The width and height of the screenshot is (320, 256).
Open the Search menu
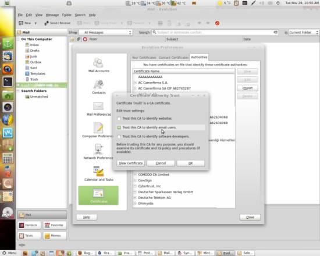pos(80,15)
